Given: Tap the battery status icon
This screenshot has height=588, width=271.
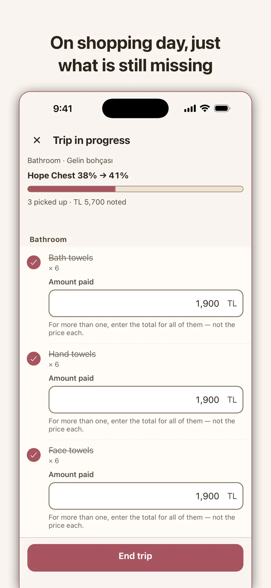Looking at the screenshot, I should click(x=222, y=108).
